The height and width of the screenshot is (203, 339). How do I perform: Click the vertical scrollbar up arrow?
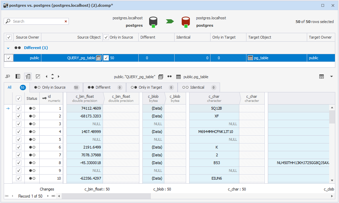[332, 108]
